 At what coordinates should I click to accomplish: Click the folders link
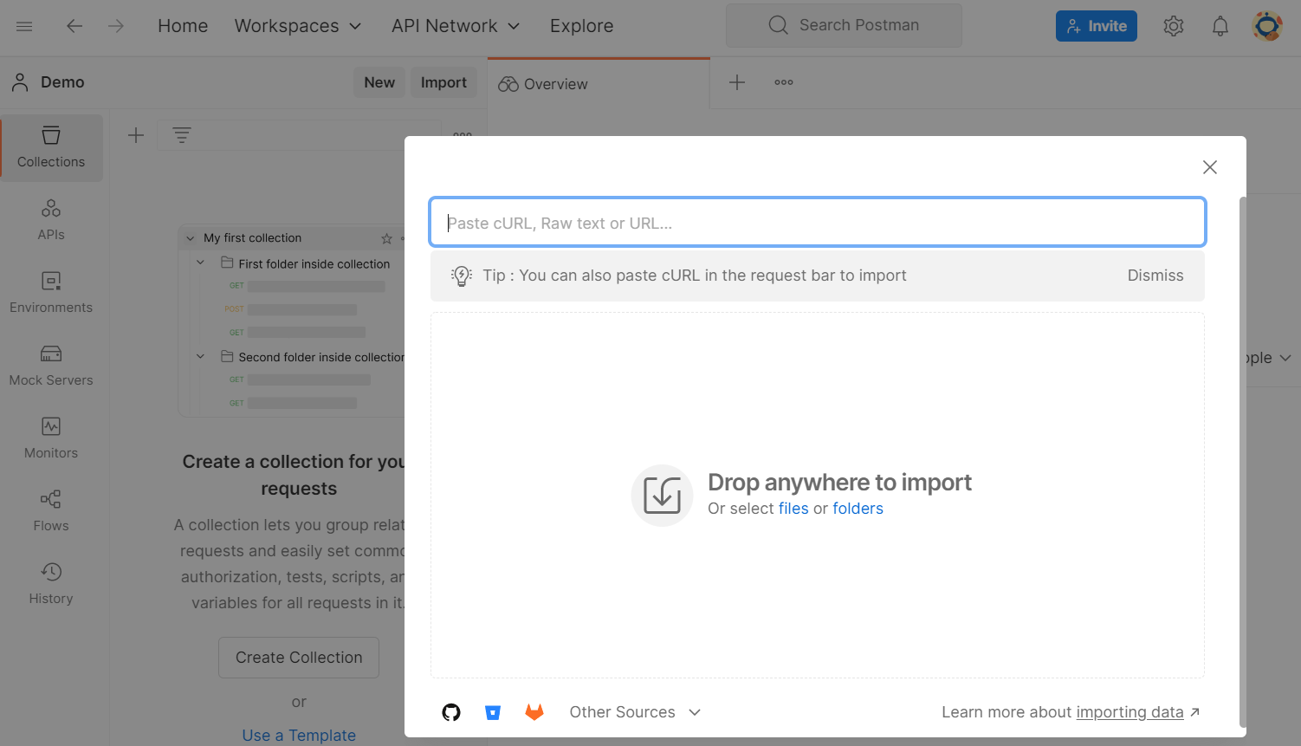pos(858,509)
